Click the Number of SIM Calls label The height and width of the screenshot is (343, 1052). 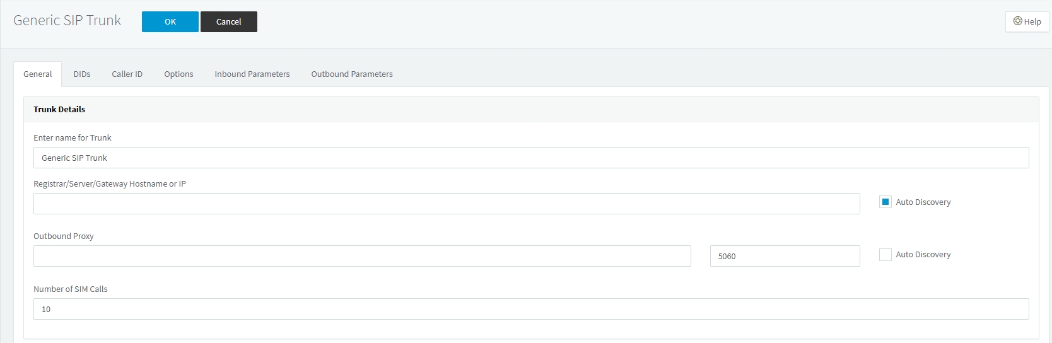pyautogui.click(x=70, y=289)
